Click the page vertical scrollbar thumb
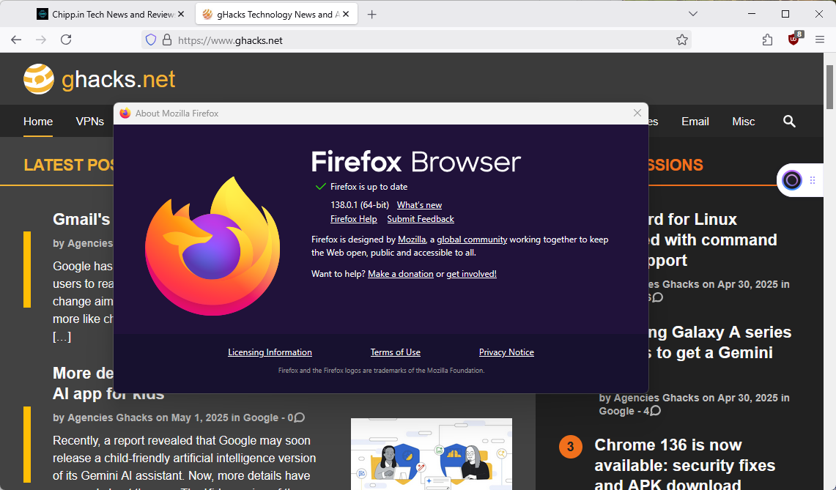Viewport: 836px width, 490px height. pyautogui.click(x=829, y=86)
